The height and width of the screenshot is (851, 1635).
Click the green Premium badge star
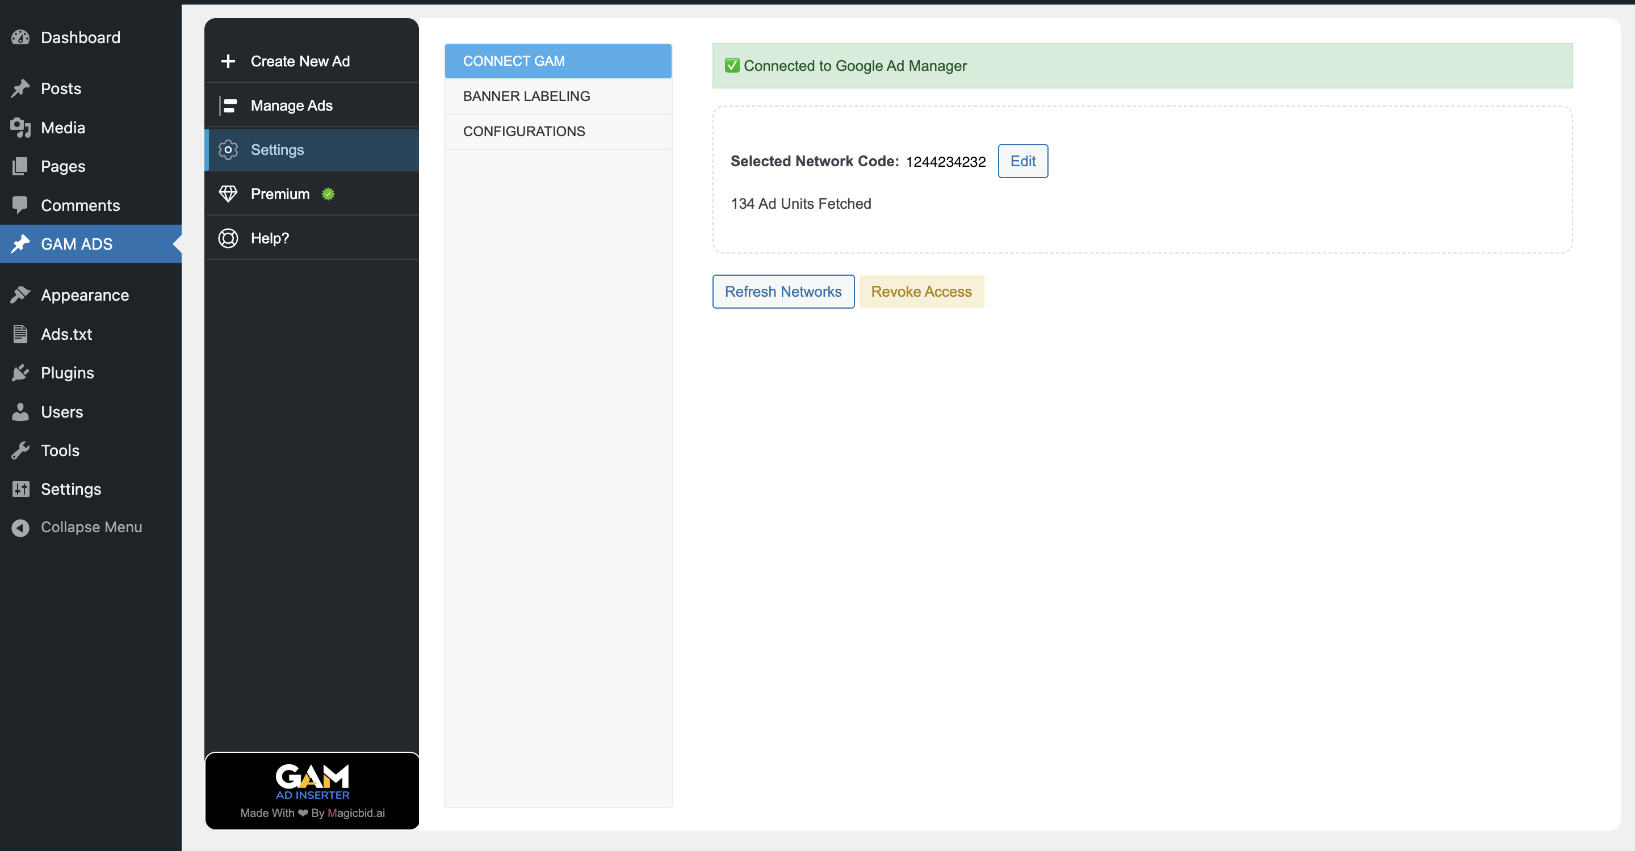pyautogui.click(x=328, y=194)
